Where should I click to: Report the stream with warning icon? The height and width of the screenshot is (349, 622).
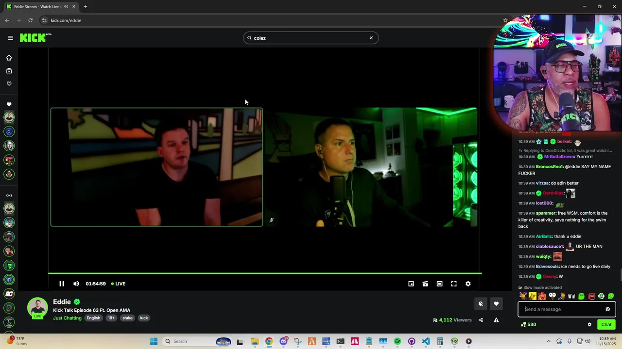(x=496, y=320)
